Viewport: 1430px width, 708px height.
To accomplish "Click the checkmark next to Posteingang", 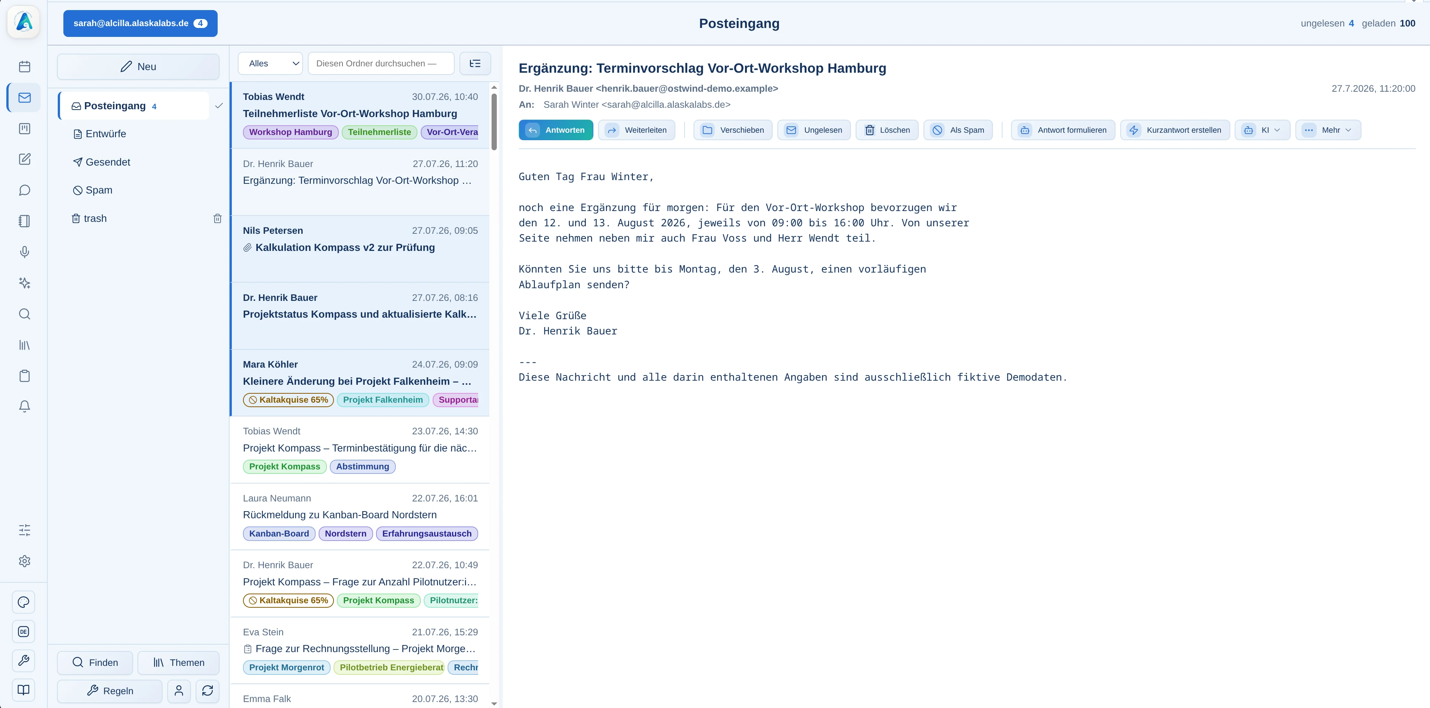I will [x=219, y=106].
